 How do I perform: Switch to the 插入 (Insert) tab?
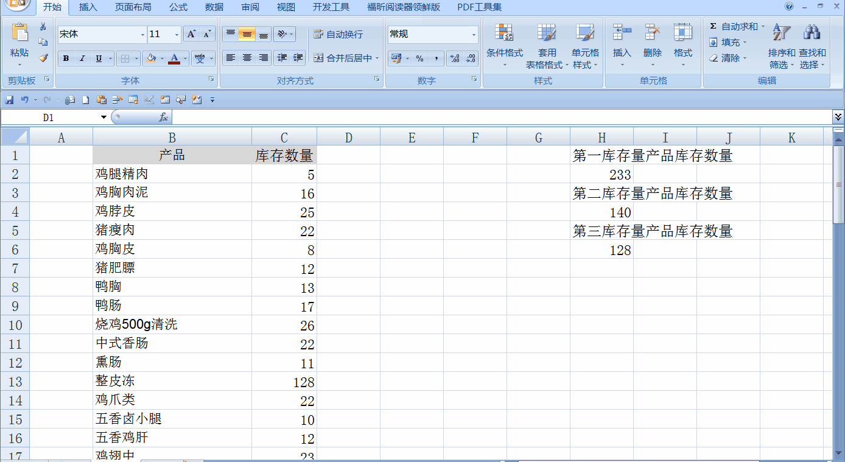pos(88,7)
